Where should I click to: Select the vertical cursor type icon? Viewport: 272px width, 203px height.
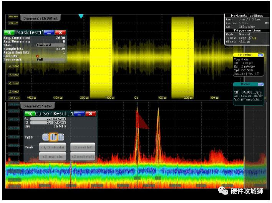pyautogui.click(x=53, y=137)
